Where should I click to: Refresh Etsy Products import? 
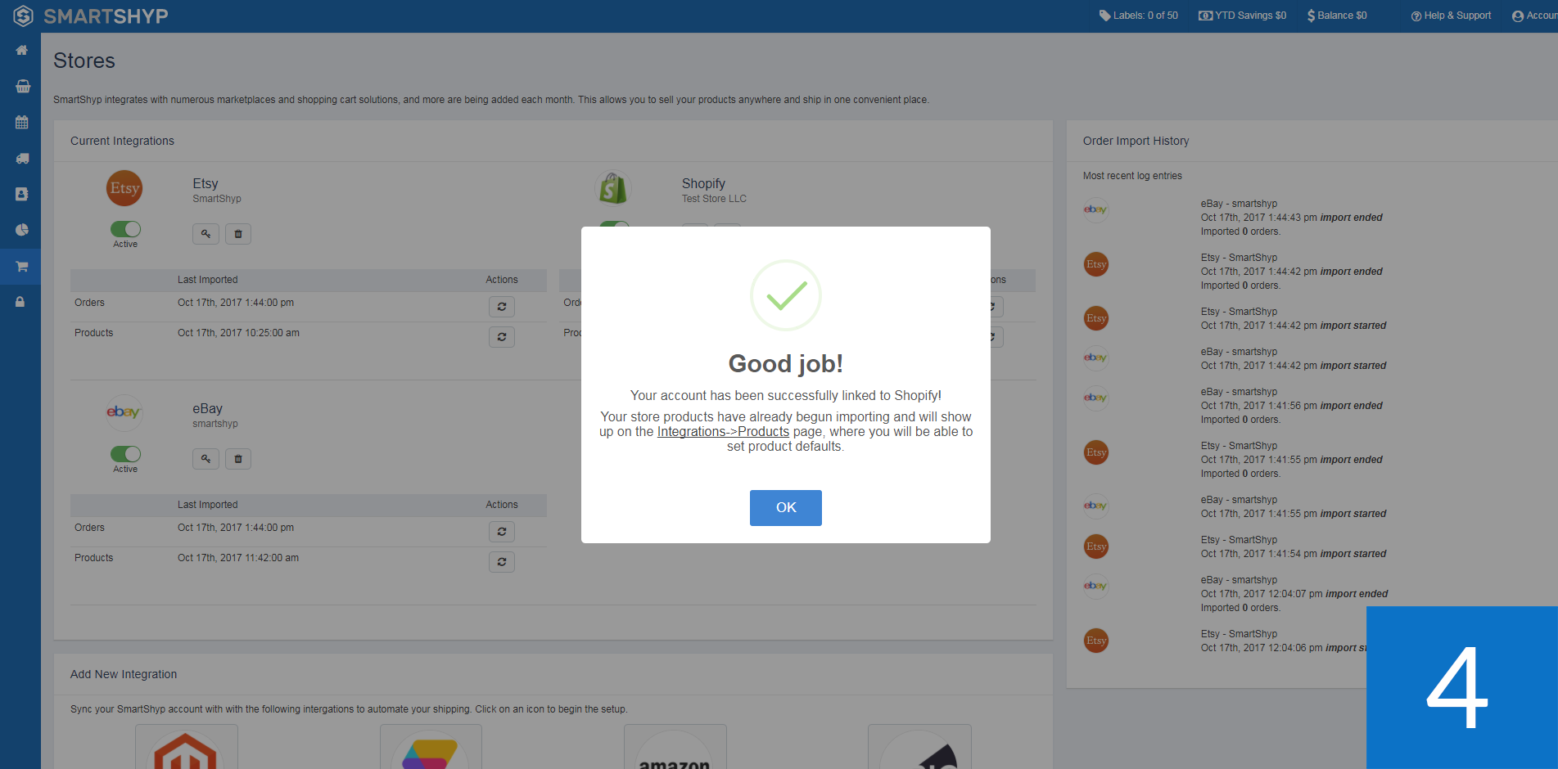click(x=501, y=337)
